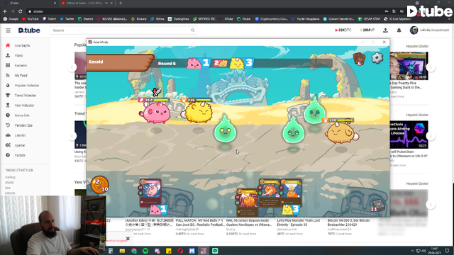The image size is (454, 255).
Task: Select the left card in the yellow axie's hand
Action: pos(248,203)
